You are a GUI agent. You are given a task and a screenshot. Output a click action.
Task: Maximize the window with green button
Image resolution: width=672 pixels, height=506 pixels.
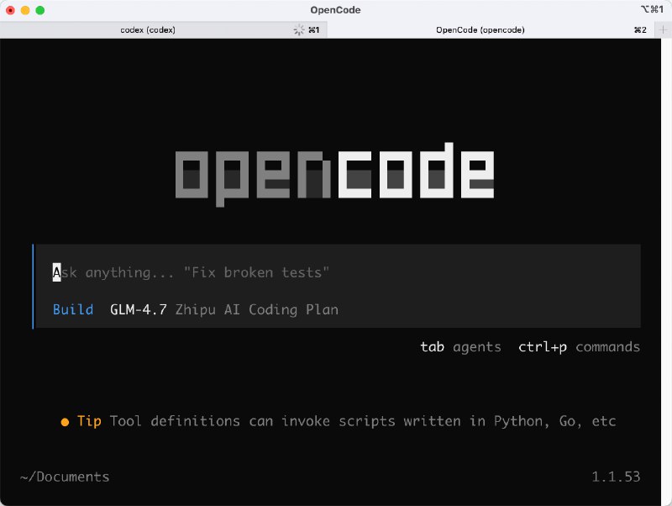click(39, 10)
